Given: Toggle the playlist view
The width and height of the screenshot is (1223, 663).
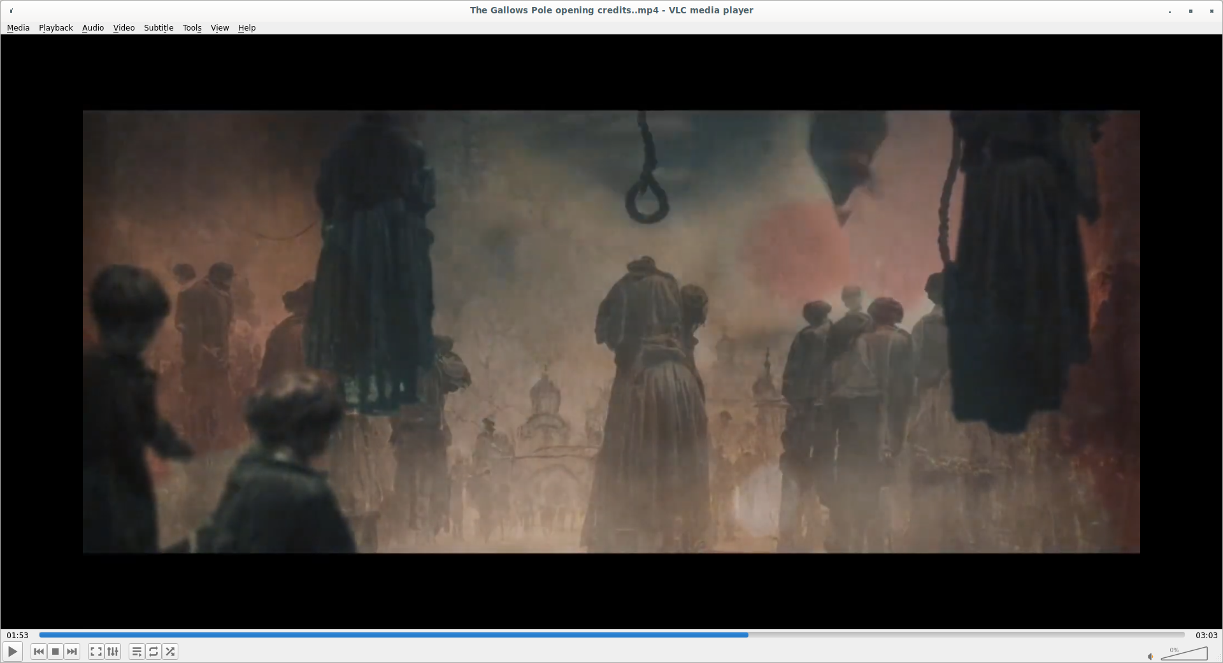Looking at the screenshot, I should tap(137, 652).
